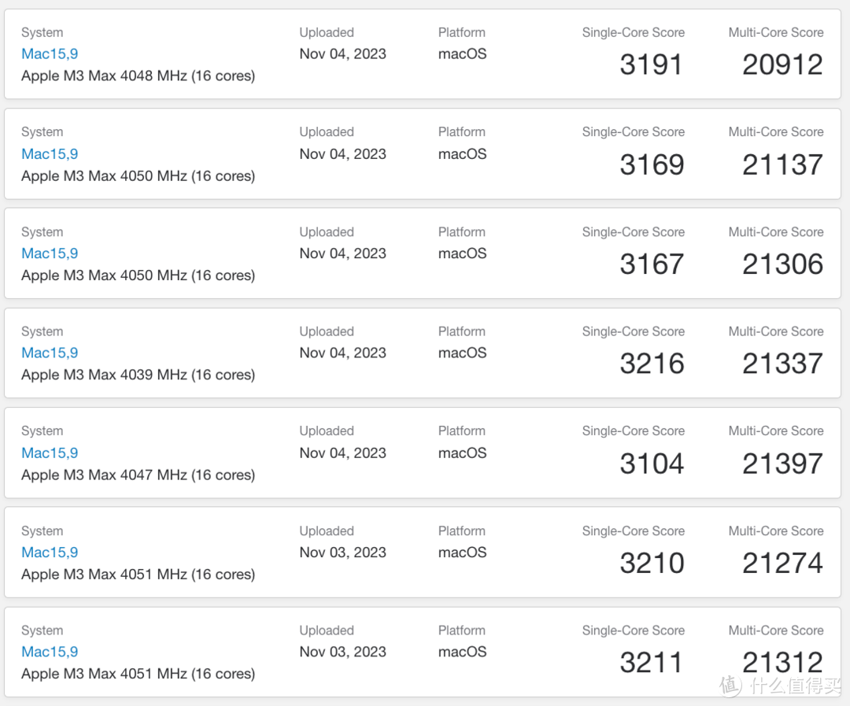
Task: Click the multi-core score 21397
Action: 783,464
